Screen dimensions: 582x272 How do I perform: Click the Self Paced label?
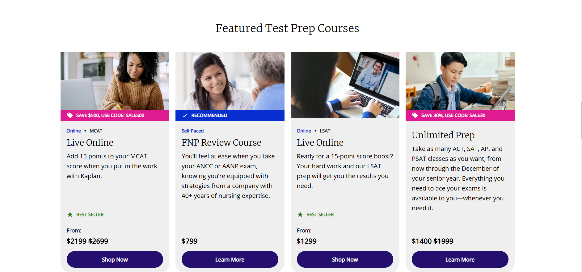[x=192, y=131]
